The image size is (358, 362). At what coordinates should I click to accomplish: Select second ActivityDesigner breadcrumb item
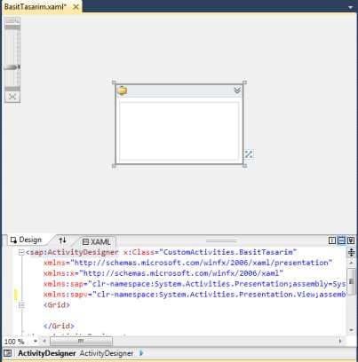(107, 353)
